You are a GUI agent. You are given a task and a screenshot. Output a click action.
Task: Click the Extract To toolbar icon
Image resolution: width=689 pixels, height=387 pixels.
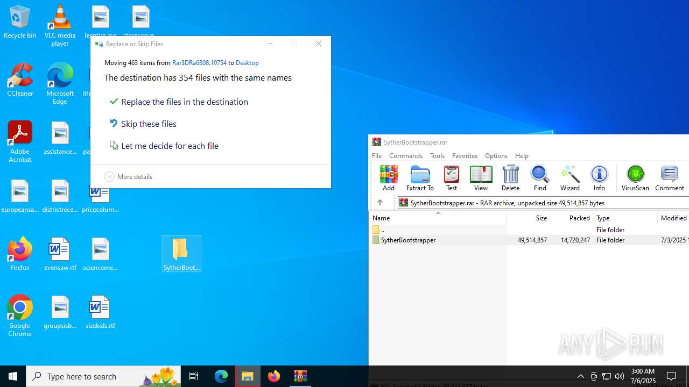pyautogui.click(x=420, y=178)
